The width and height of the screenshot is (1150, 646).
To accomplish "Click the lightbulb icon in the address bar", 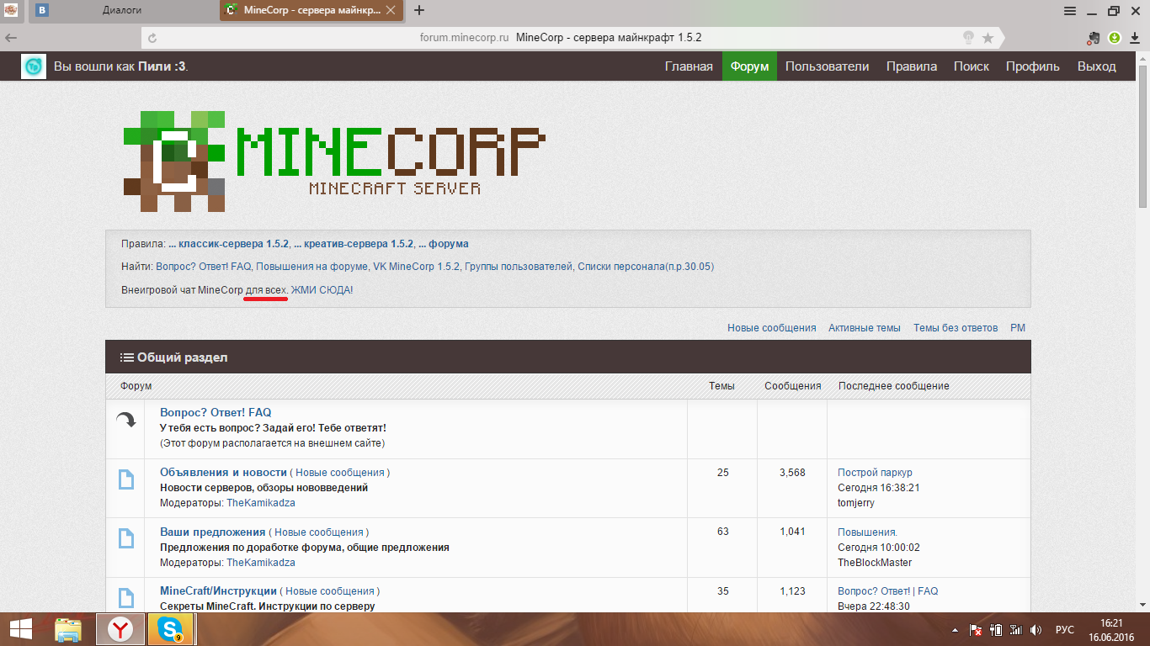I will tap(969, 38).
